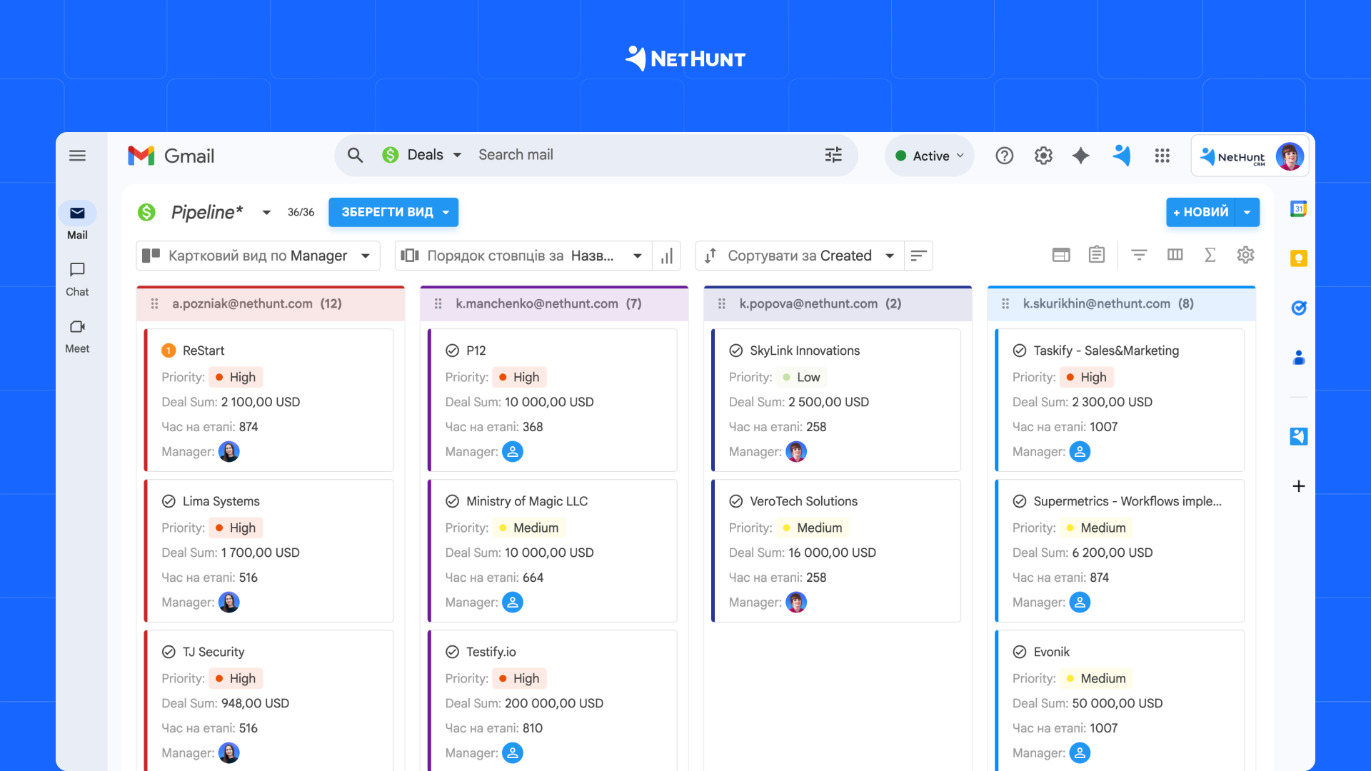The height and width of the screenshot is (771, 1371).
Task: Click the Gmail logo
Action: click(171, 156)
